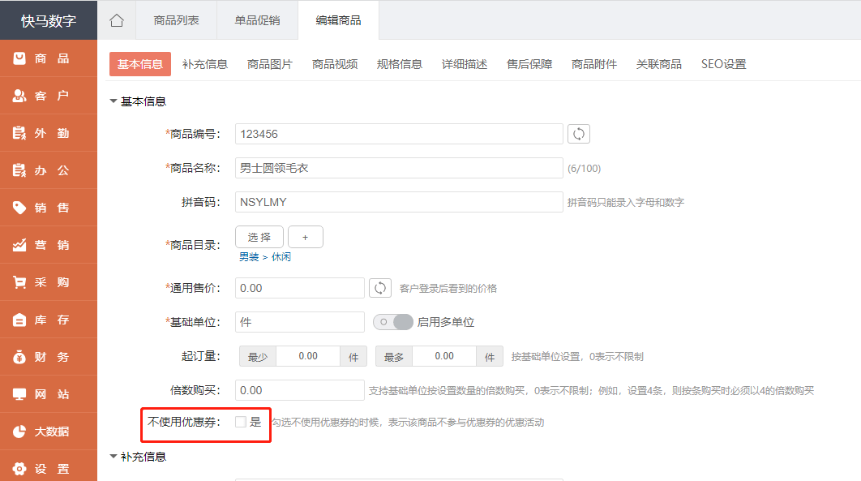This screenshot has width=861, height=481.
Task: Open the 基本信息 sub-tab
Action: pos(140,64)
